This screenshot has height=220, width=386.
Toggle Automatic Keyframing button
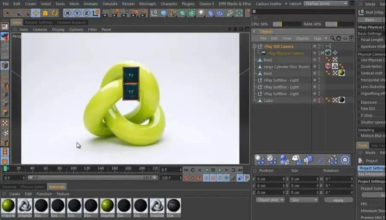[x=193, y=178]
